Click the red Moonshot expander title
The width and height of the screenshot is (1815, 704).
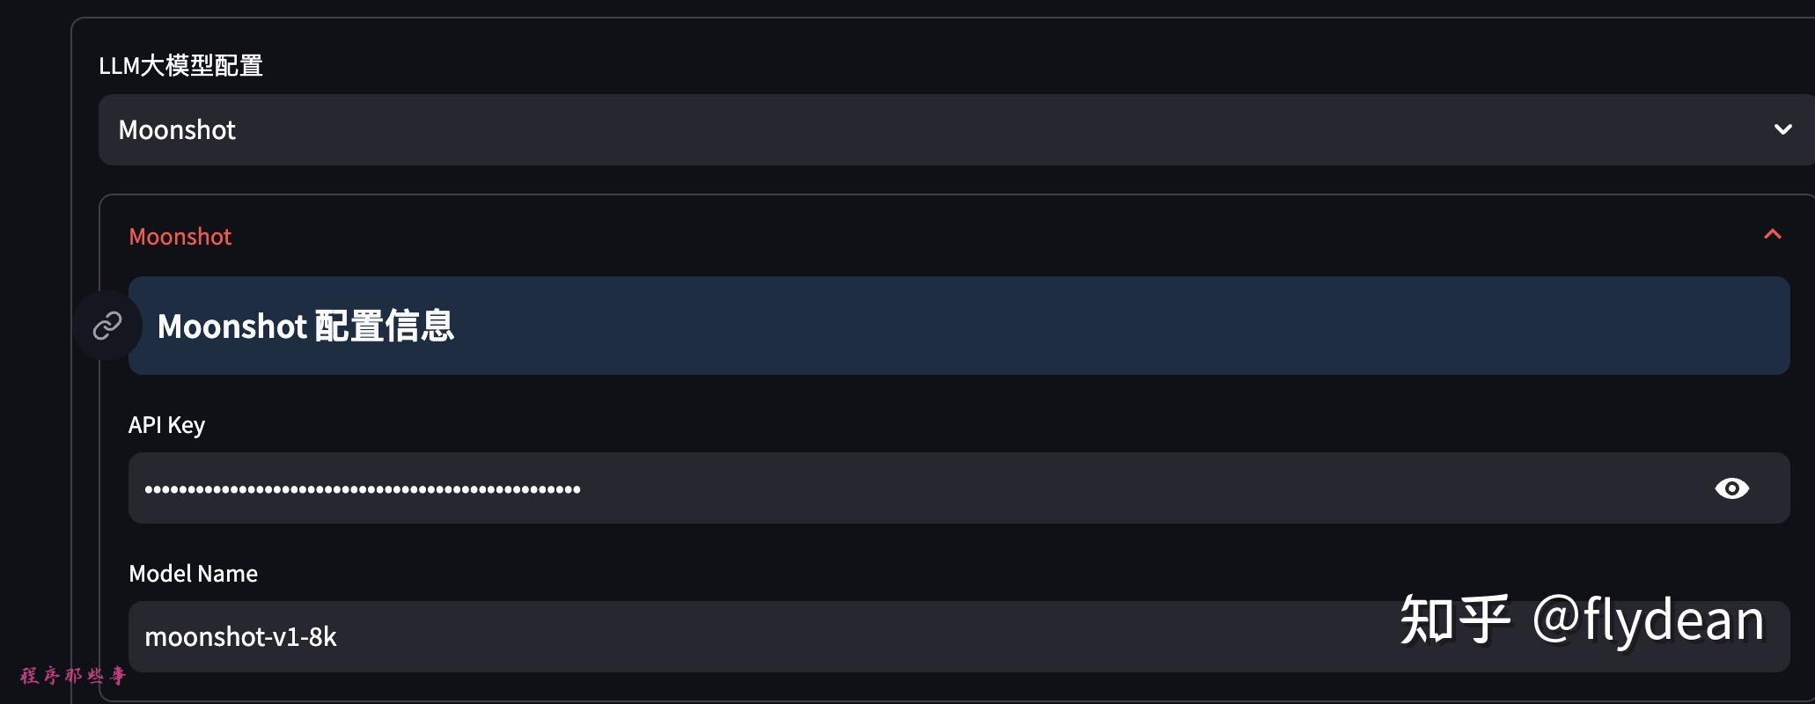pyautogui.click(x=180, y=237)
